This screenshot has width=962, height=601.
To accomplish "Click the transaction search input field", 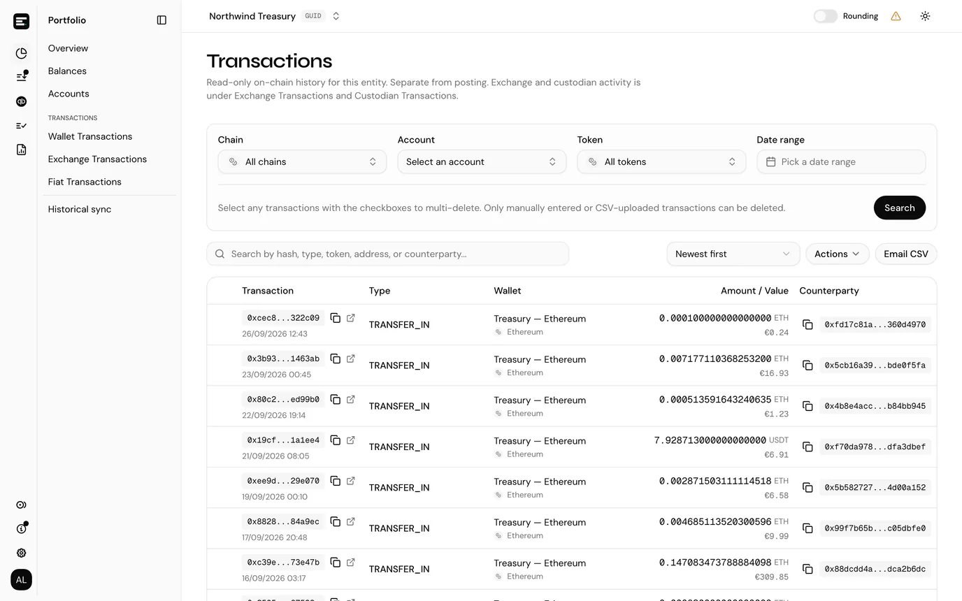I will 387,254.
